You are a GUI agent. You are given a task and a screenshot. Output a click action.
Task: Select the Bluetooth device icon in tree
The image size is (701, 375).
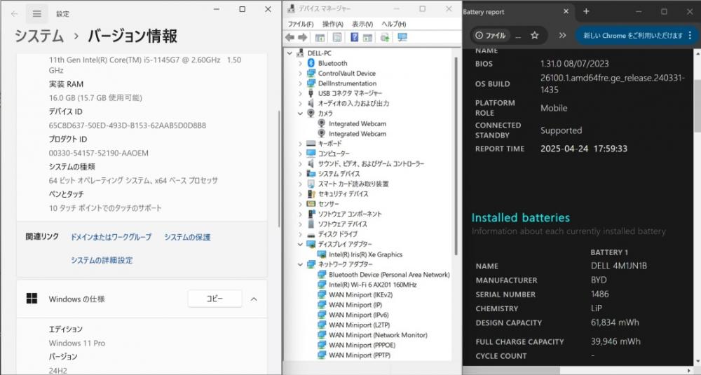[x=311, y=63]
